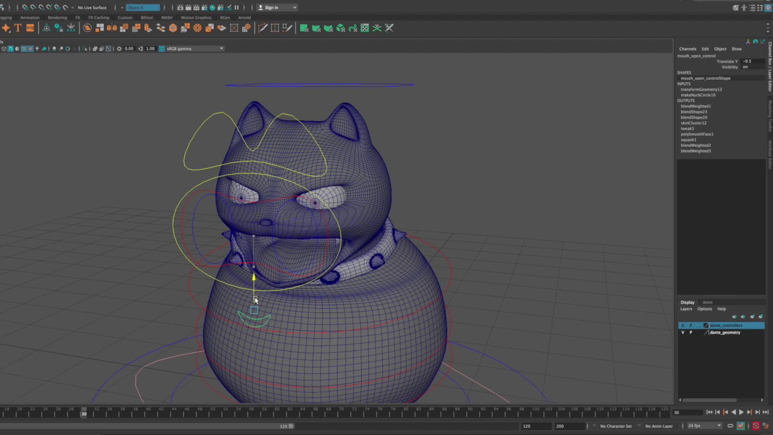Click the range slider handle near 120
773x435 pixels.
[x=291, y=426]
